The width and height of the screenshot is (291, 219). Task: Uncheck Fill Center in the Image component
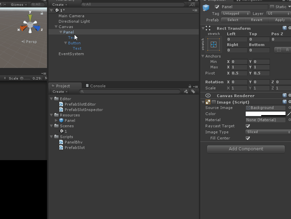pyautogui.click(x=248, y=138)
